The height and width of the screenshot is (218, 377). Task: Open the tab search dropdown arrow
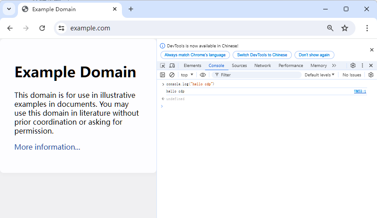click(x=9, y=9)
